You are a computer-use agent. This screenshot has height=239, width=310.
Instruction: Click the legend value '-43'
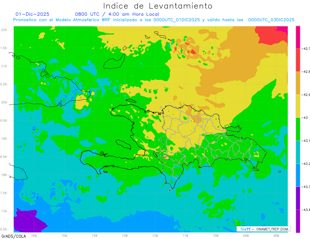click(x=305, y=118)
